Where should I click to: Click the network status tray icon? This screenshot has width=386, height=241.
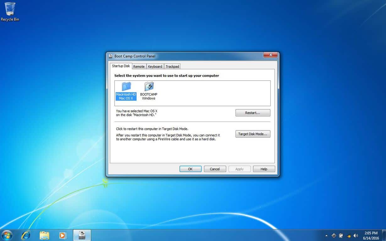(348, 236)
